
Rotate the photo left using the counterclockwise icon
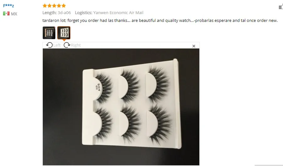pos(49,45)
